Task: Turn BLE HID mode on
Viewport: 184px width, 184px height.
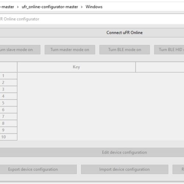Action: coord(169,50)
